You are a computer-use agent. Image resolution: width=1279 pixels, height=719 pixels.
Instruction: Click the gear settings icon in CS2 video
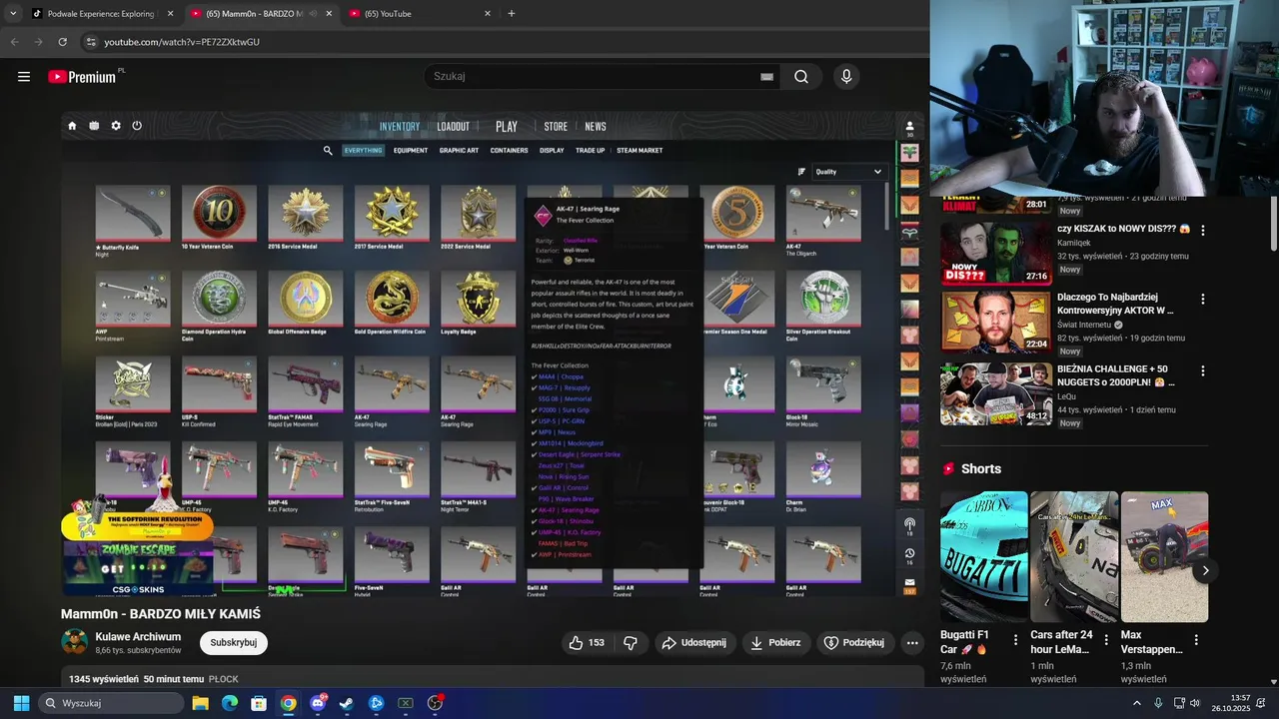pyautogui.click(x=116, y=126)
